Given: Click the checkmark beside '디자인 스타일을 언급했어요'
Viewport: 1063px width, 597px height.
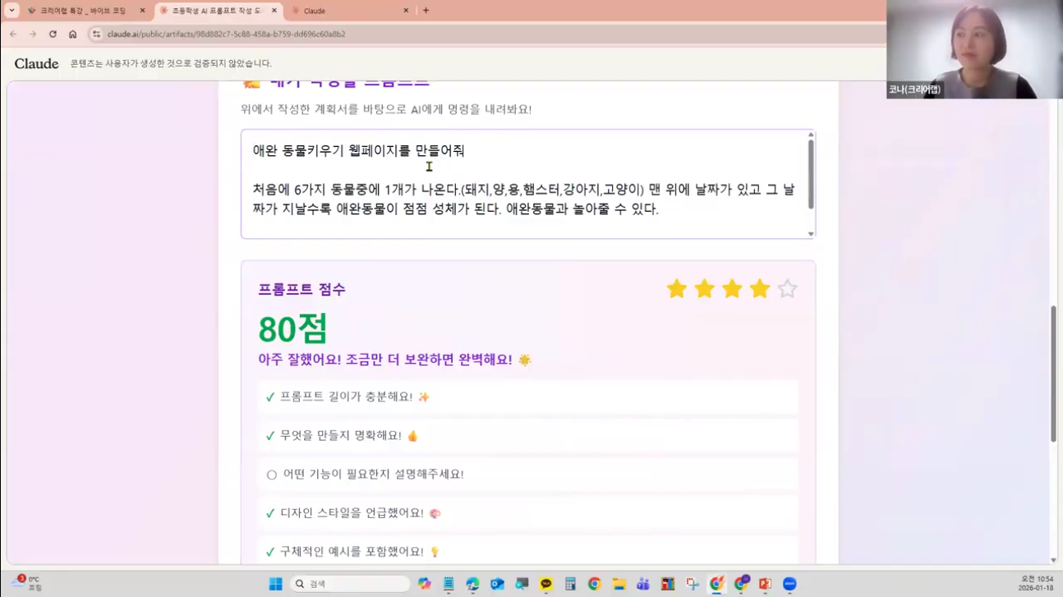Looking at the screenshot, I should coord(269,512).
